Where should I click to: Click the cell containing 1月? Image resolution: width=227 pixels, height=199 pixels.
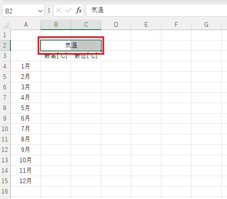[x=26, y=66]
